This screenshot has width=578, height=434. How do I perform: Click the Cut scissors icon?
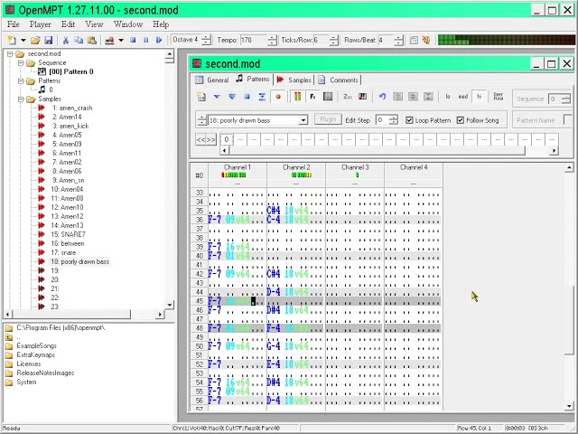pyautogui.click(x=66, y=40)
